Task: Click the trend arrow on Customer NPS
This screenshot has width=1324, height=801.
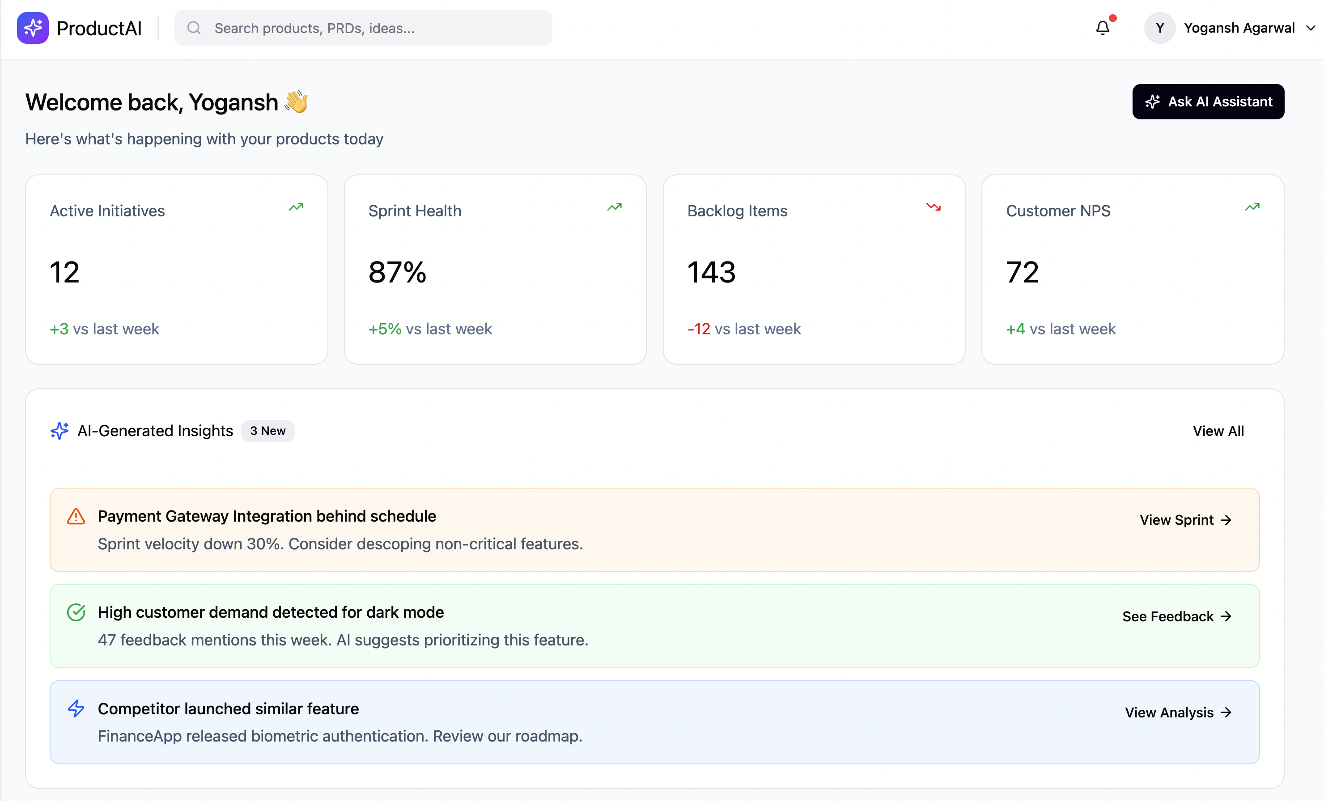Action: coord(1252,207)
